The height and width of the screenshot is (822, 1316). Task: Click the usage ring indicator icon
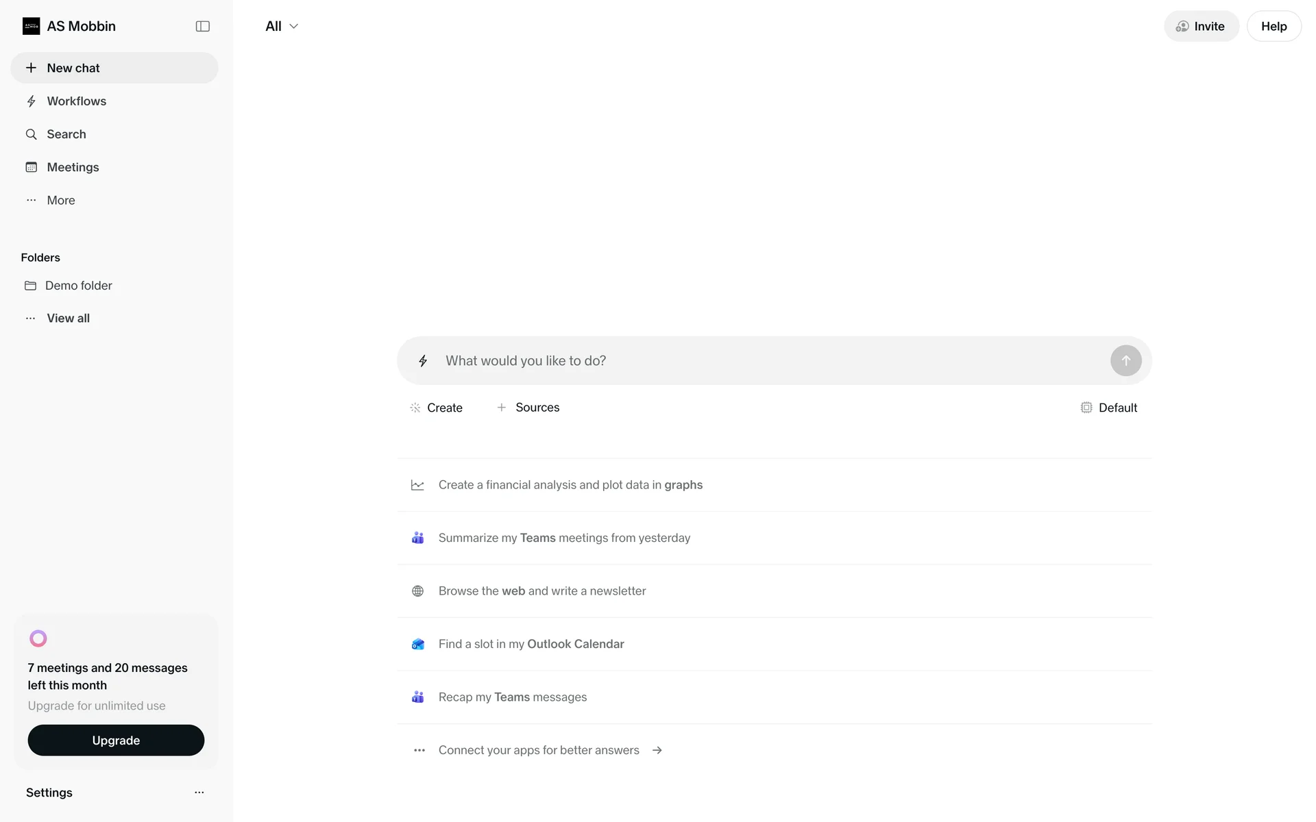tap(38, 638)
